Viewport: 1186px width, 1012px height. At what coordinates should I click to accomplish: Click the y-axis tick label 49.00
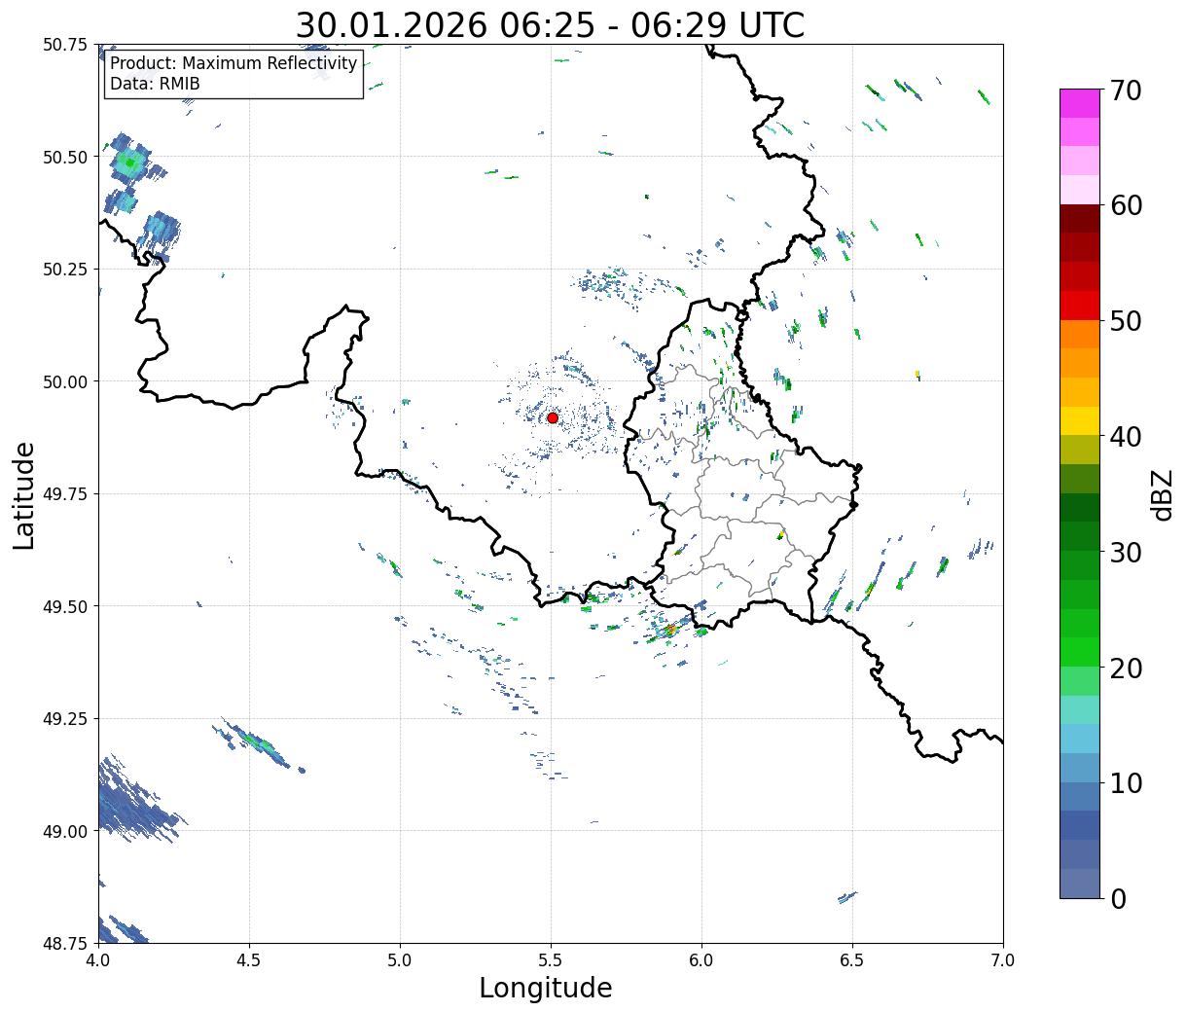click(66, 831)
